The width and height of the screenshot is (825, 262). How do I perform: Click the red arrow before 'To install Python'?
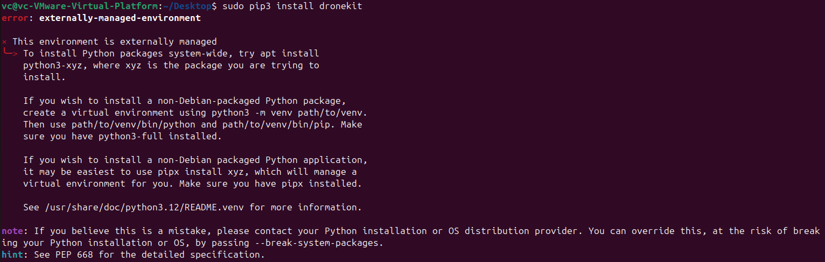[x=11, y=53]
